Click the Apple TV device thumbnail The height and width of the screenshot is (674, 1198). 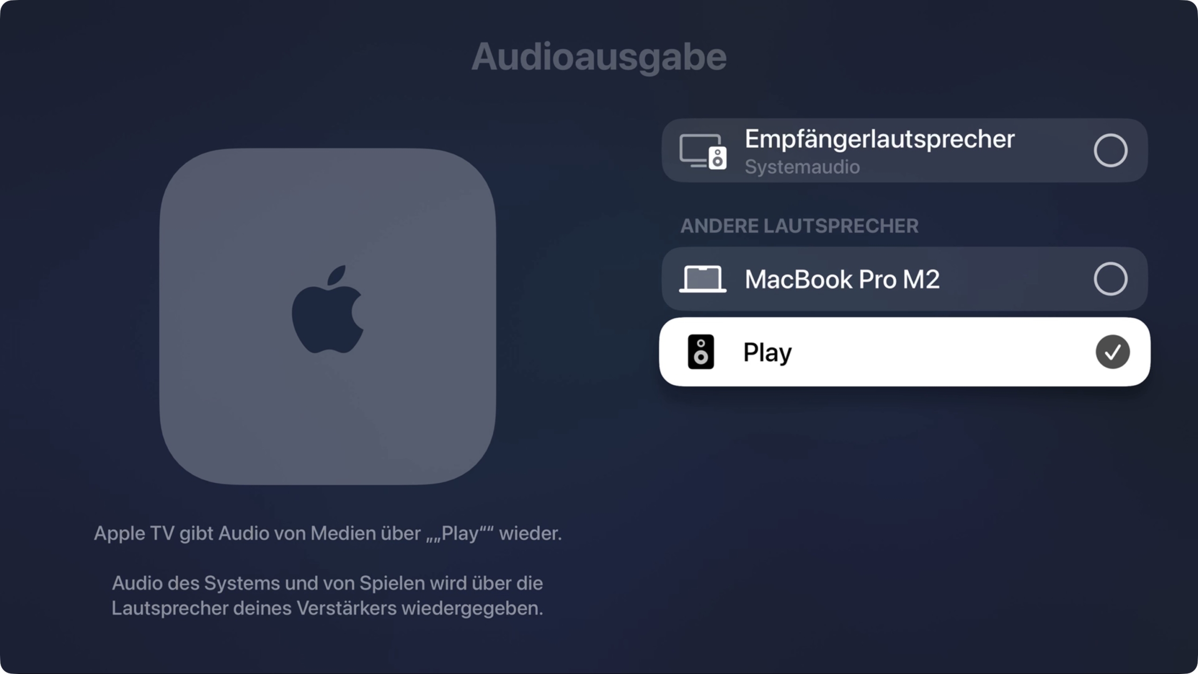(x=328, y=316)
